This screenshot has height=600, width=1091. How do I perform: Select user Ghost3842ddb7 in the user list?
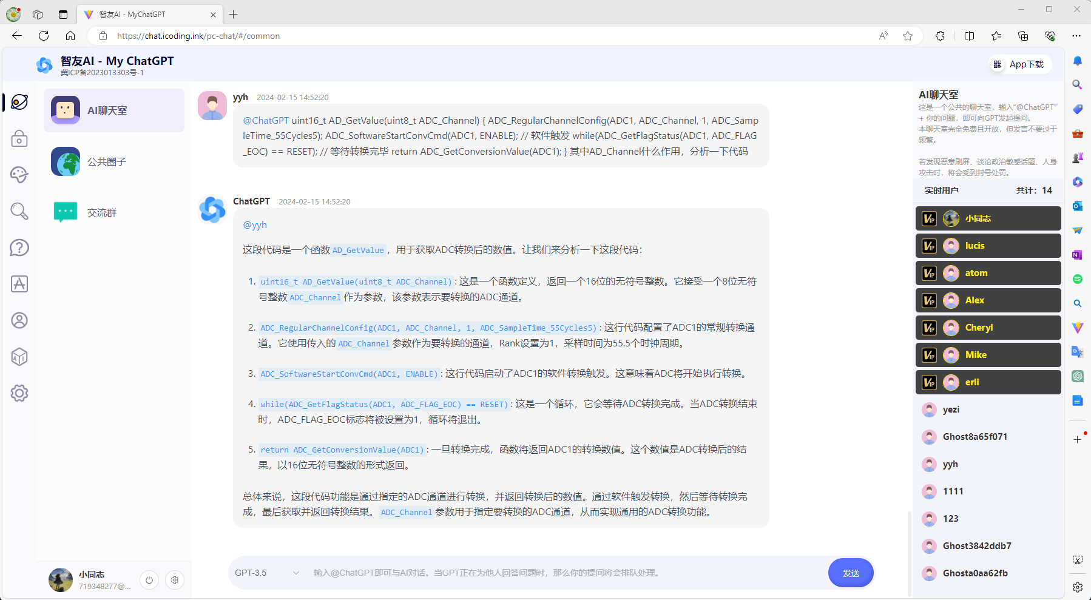point(988,546)
